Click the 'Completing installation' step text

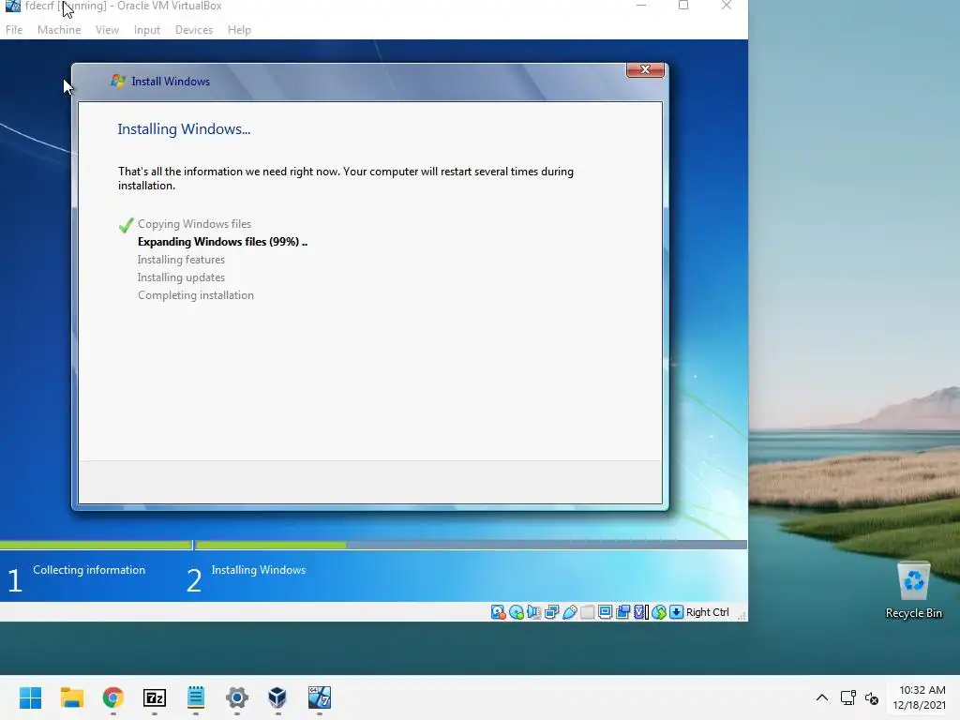coord(195,295)
